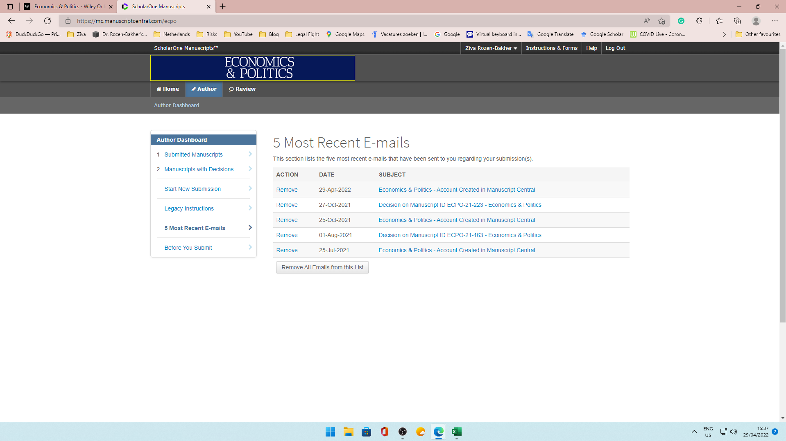Open Ziva bookmarks folder
The width and height of the screenshot is (786, 441).
click(77, 34)
